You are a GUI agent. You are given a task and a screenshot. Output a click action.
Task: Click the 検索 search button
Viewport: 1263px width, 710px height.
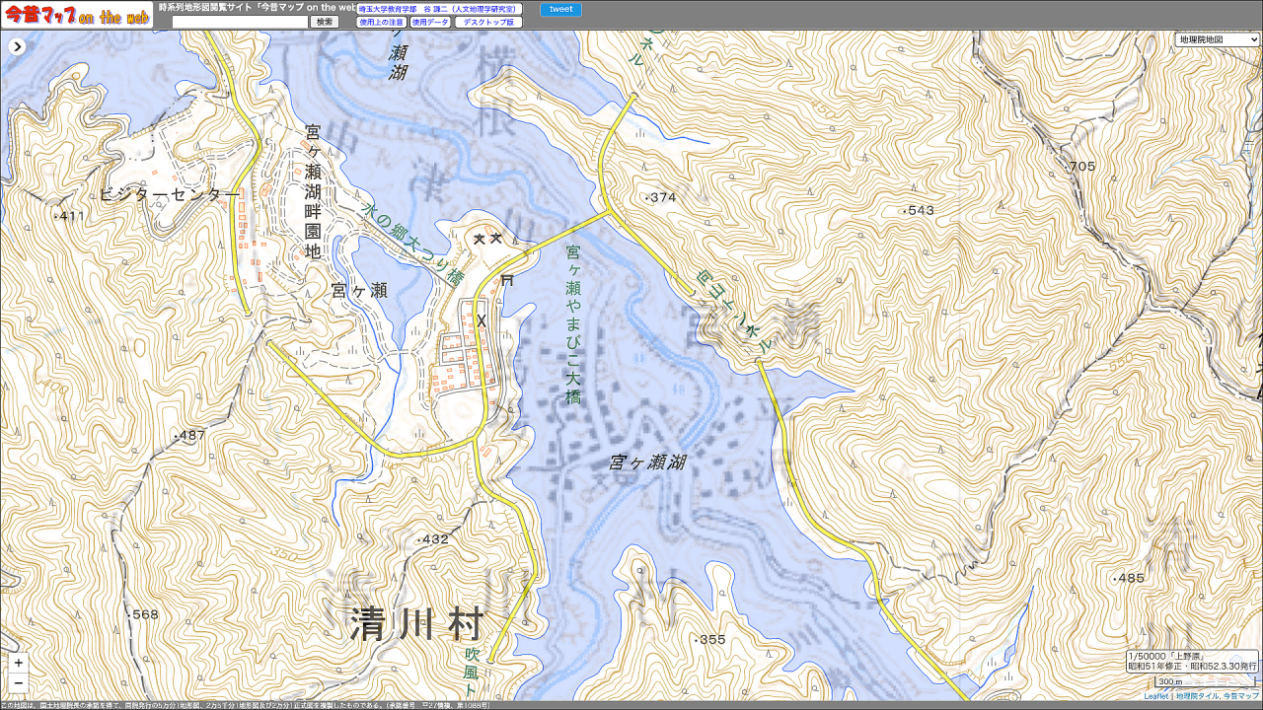point(325,22)
